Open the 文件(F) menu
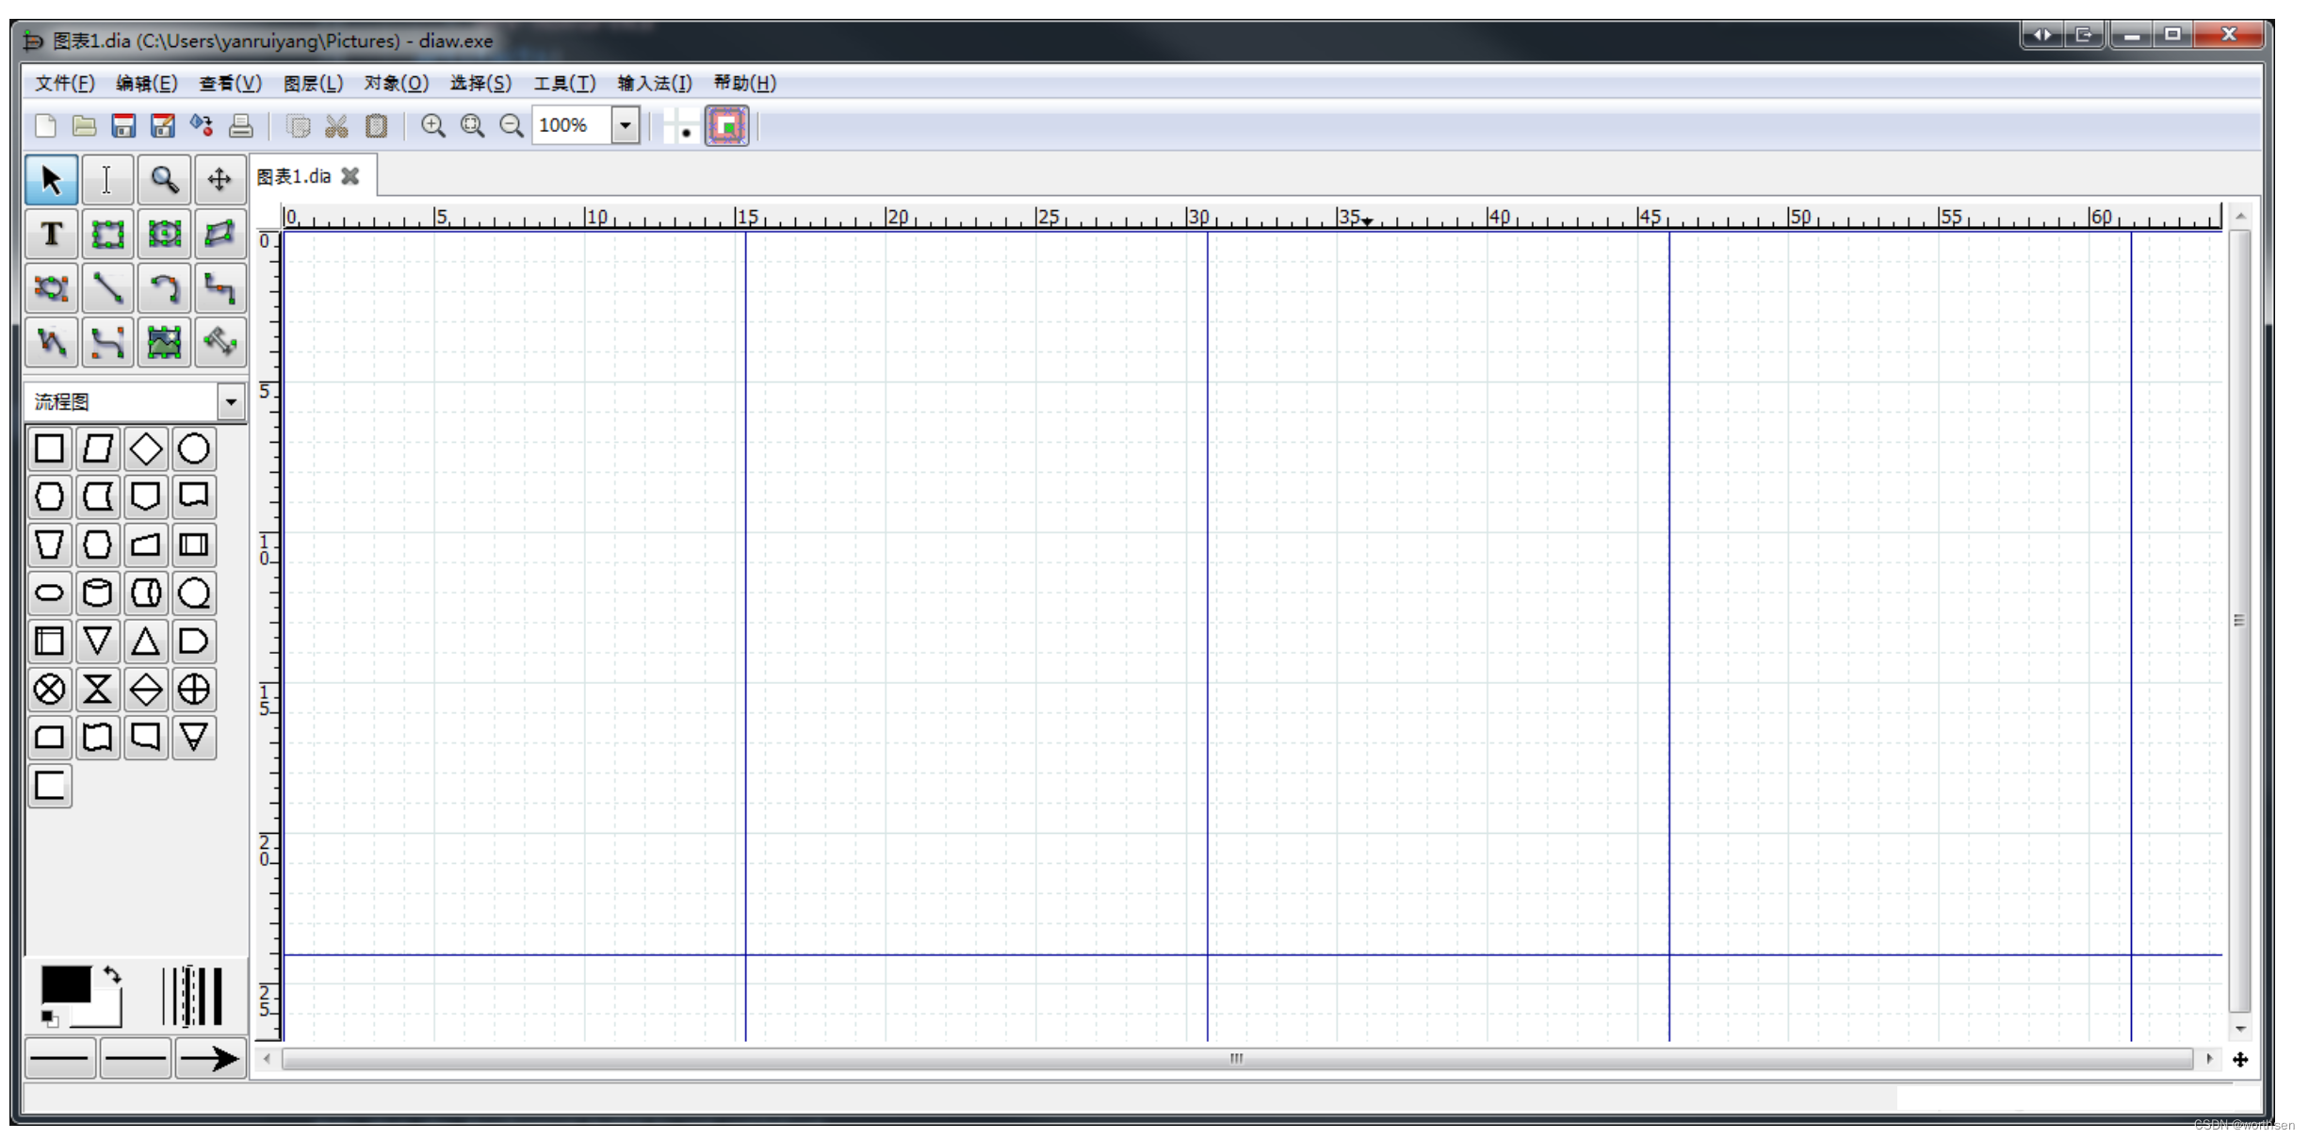2309x1139 pixels. point(64,83)
